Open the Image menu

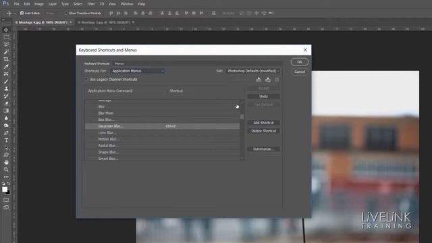click(39, 4)
